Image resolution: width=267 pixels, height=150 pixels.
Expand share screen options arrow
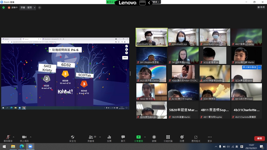[145, 137]
